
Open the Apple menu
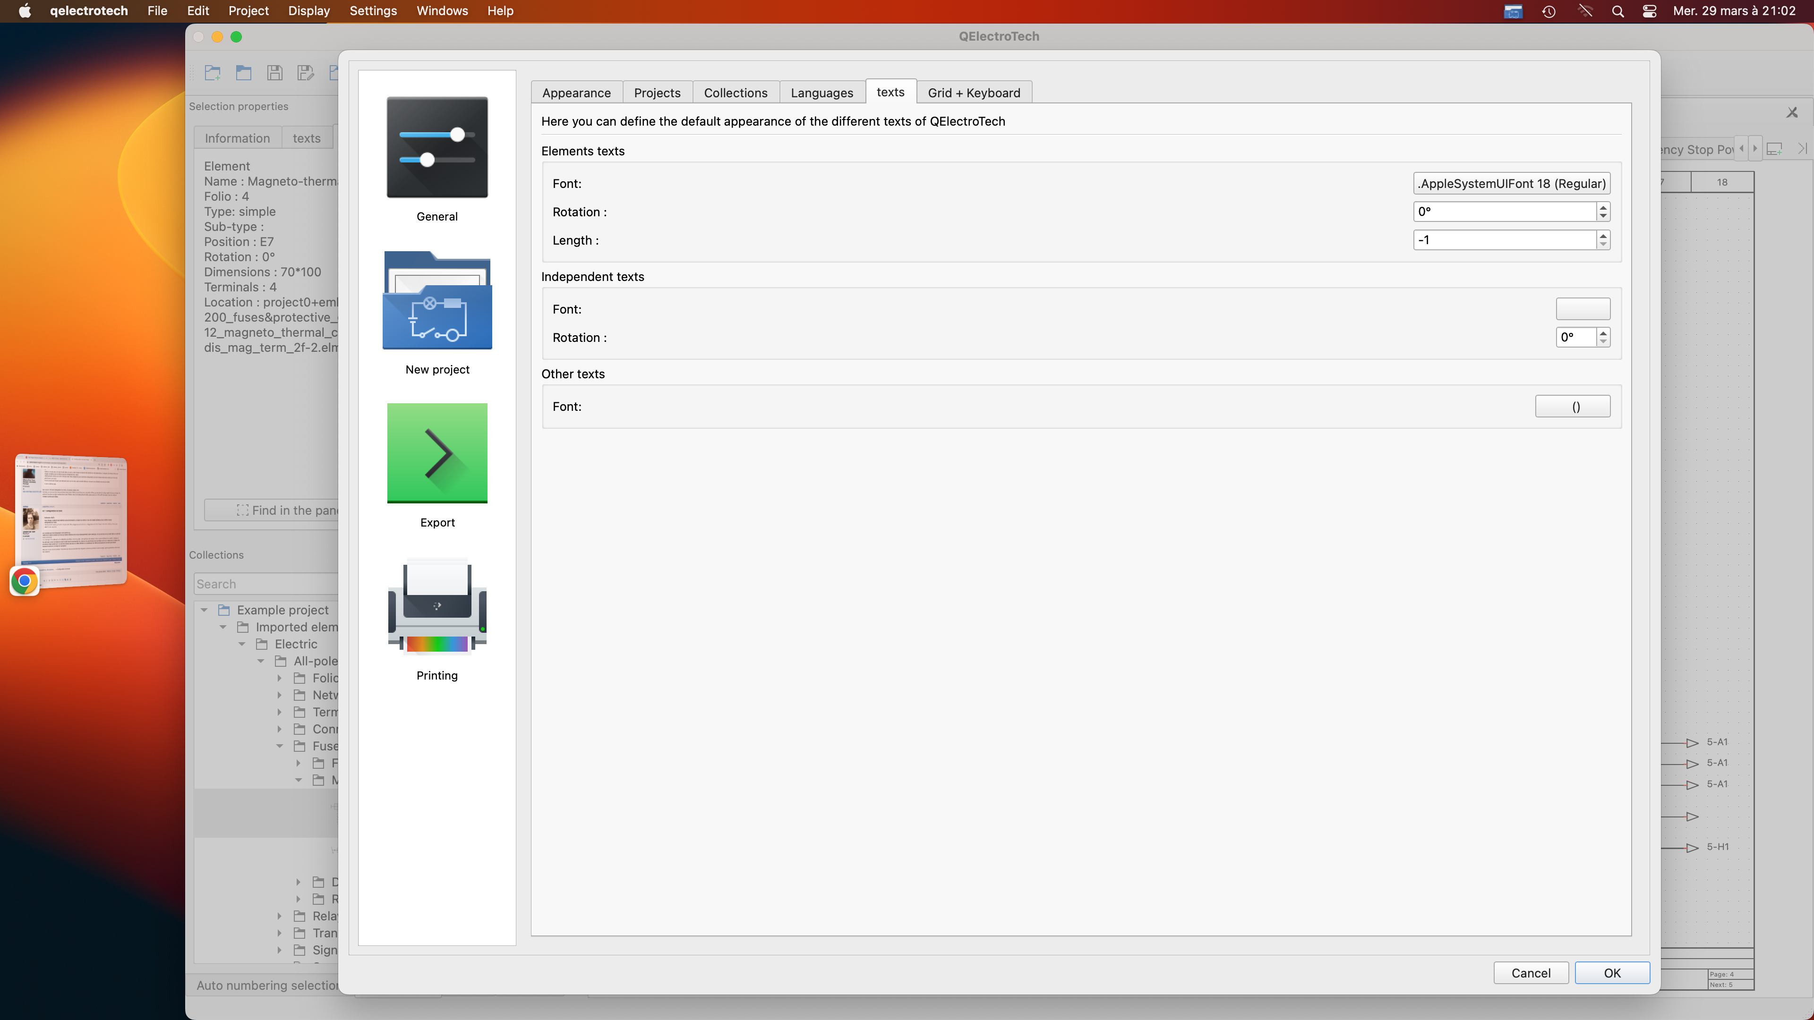click(x=25, y=11)
